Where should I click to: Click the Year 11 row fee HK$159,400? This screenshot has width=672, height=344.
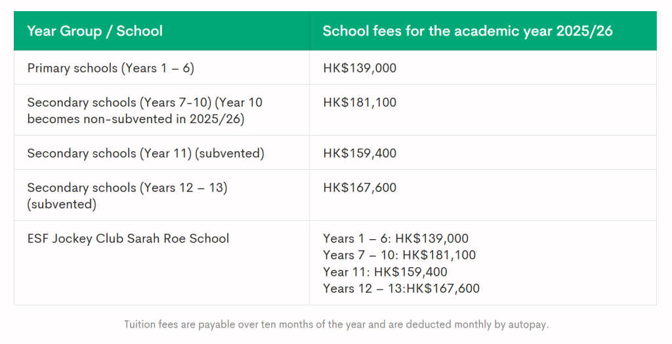pos(360,153)
